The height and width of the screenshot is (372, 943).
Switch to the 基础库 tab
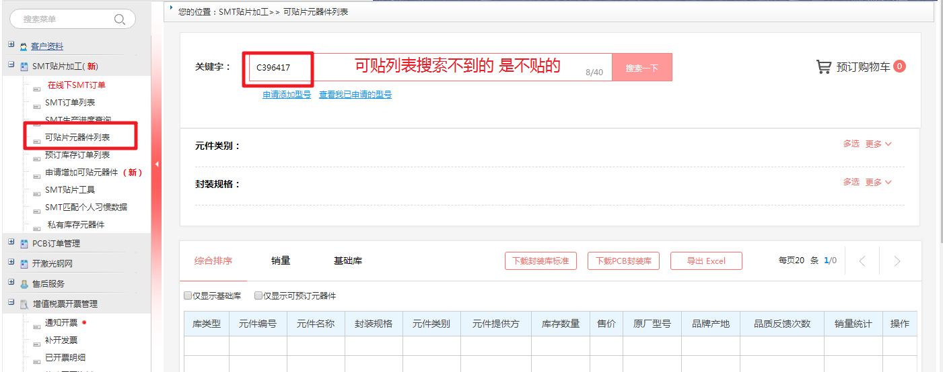coord(347,261)
